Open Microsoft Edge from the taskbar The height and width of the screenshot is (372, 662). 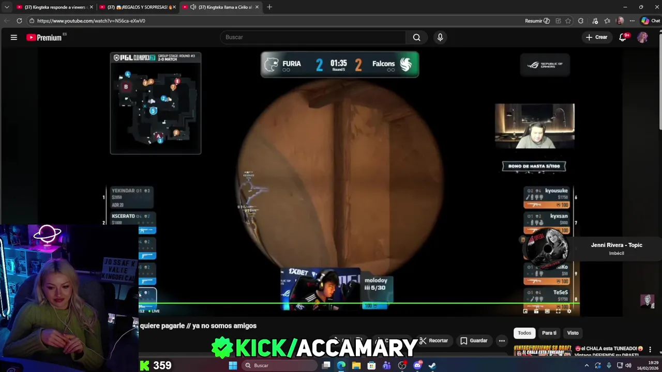(341, 365)
